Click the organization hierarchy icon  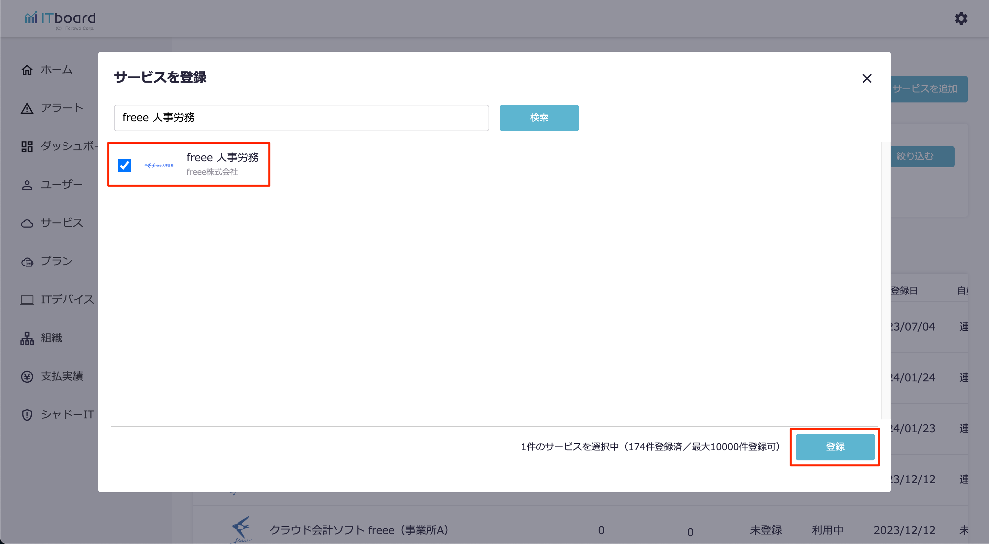27,338
